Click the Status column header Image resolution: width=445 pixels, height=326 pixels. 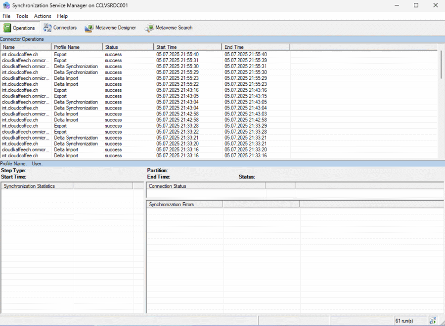[128, 47]
